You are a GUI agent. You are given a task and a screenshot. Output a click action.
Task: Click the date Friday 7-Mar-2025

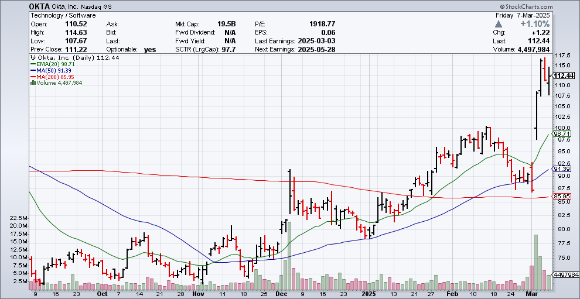point(523,16)
